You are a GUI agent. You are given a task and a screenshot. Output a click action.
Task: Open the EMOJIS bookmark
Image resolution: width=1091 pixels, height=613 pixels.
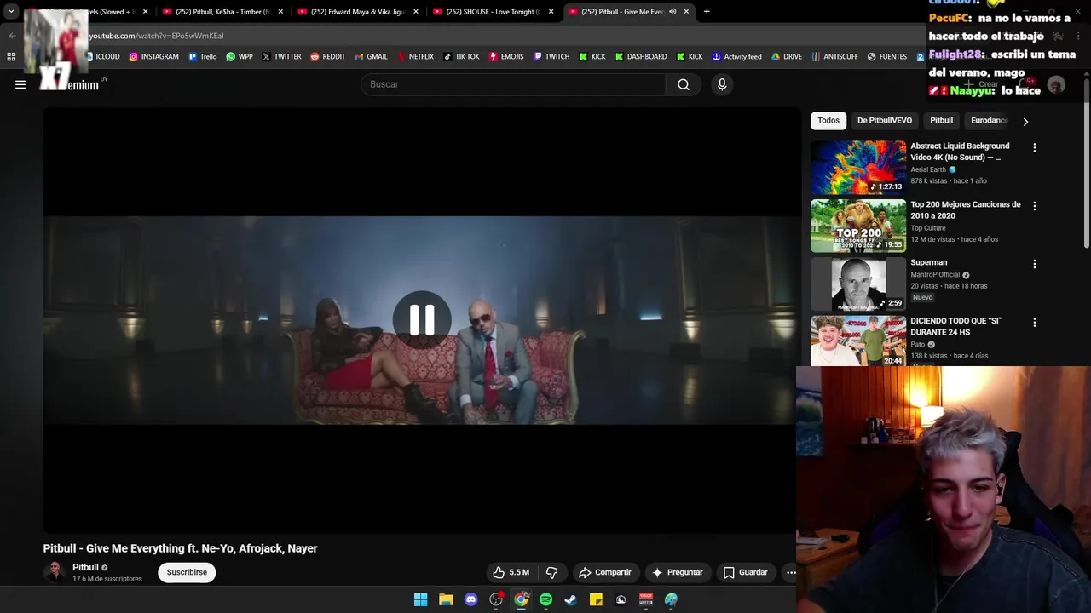pos(506,57)
